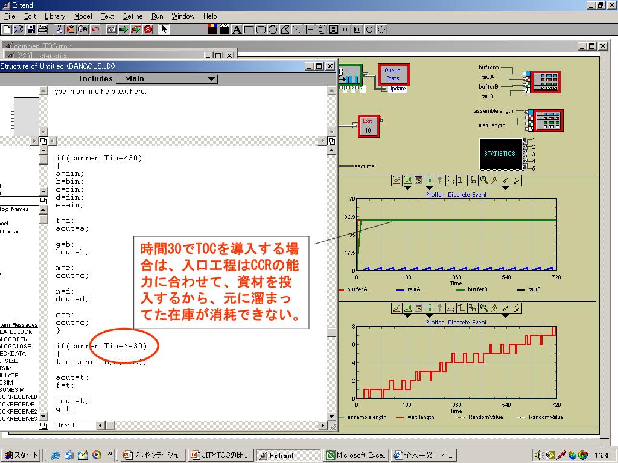Screen dimensions: 618x463
Task: Click the LN log scale icon in lower plotter
Action: click(x=407, y=308)
